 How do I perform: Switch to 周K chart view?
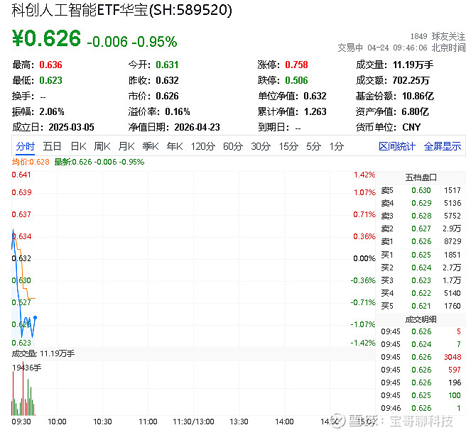[102, 146]
